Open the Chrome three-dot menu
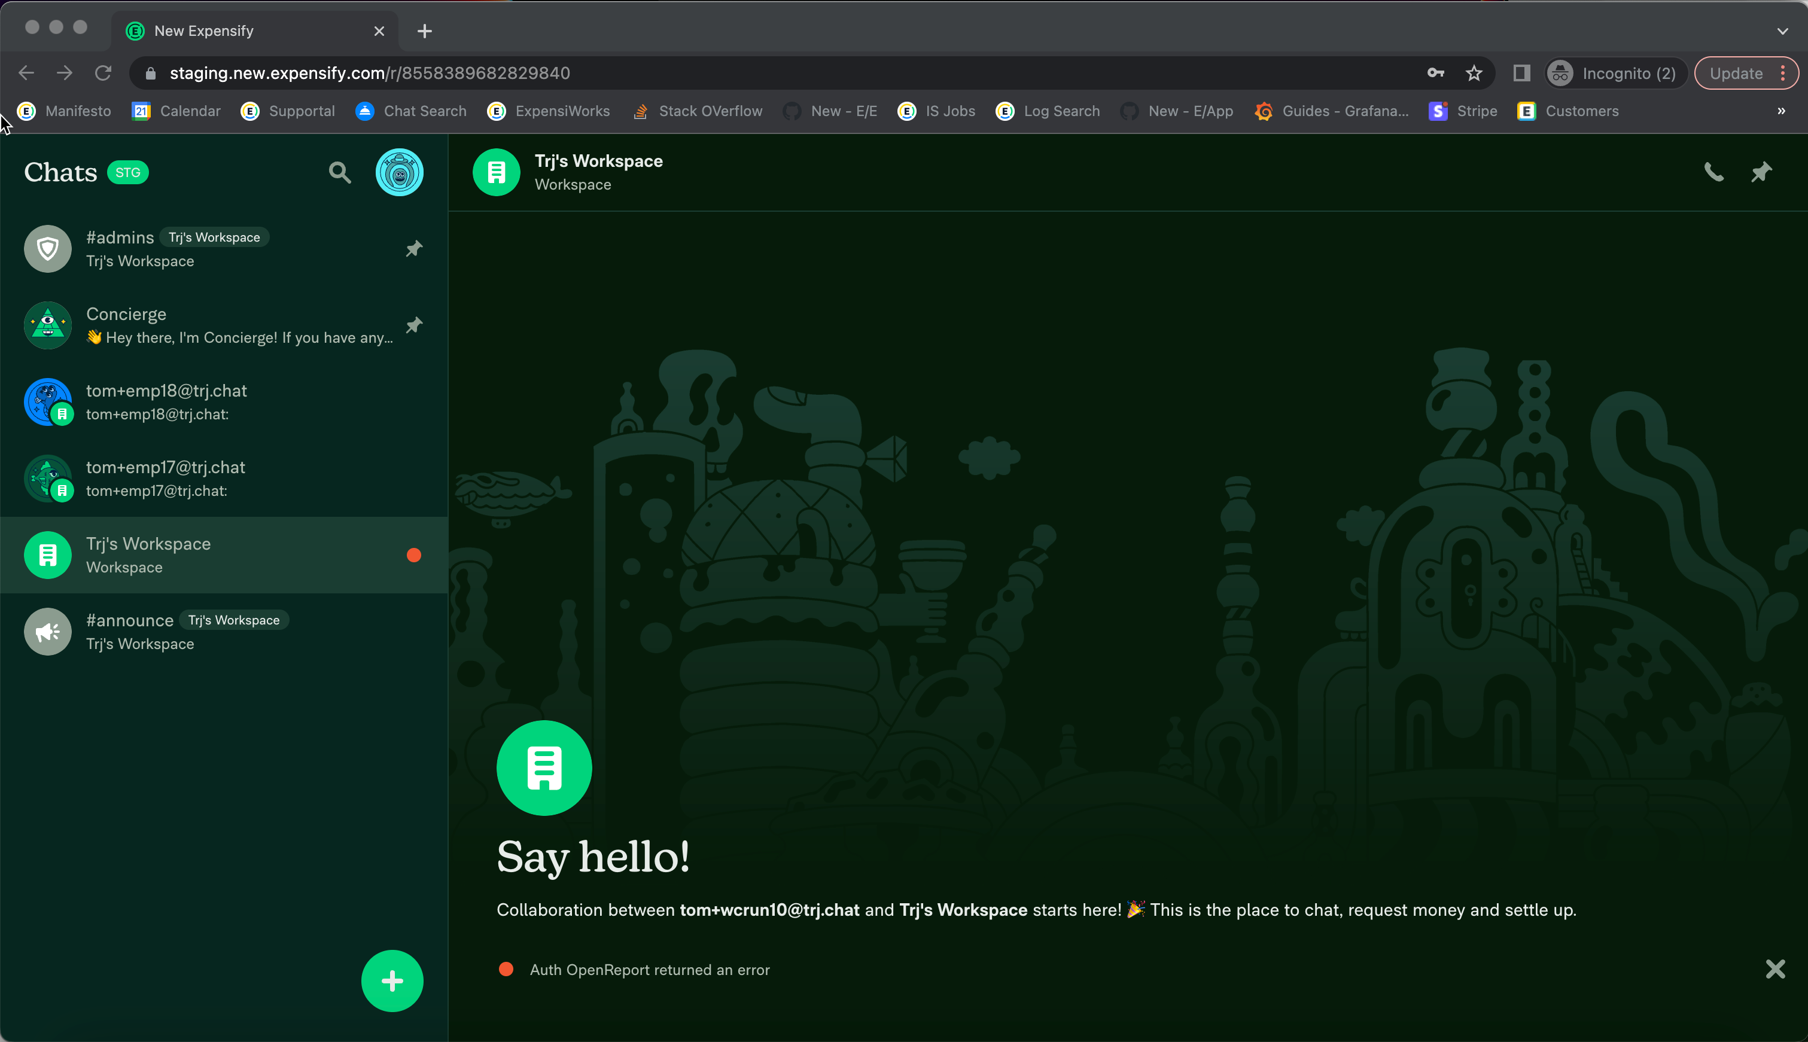Screen dimensions: 1808x1042 point(1783,73)
